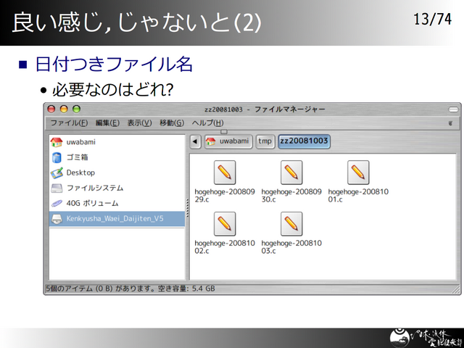464x348 pixels.
Task: Open the 移動(G) menu
Action: coord(172,123)
